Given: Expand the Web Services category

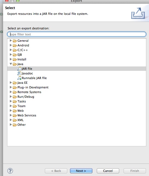Looking at the screenshot, I should click(x=11, y=115).
